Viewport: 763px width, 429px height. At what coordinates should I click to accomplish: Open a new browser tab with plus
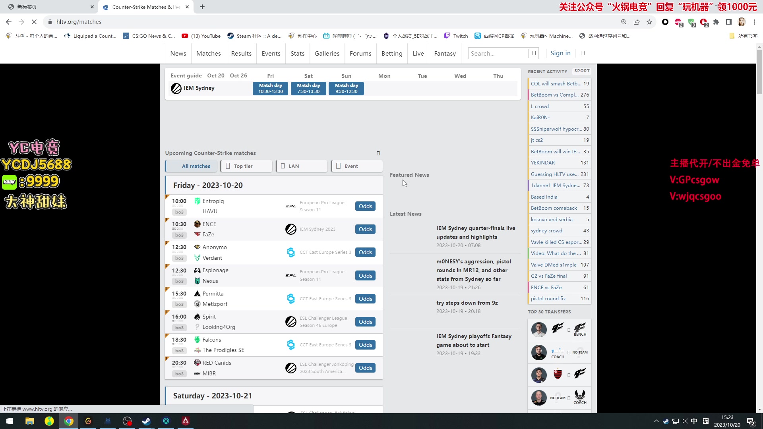pyautogui.click(x=202, y=7)
